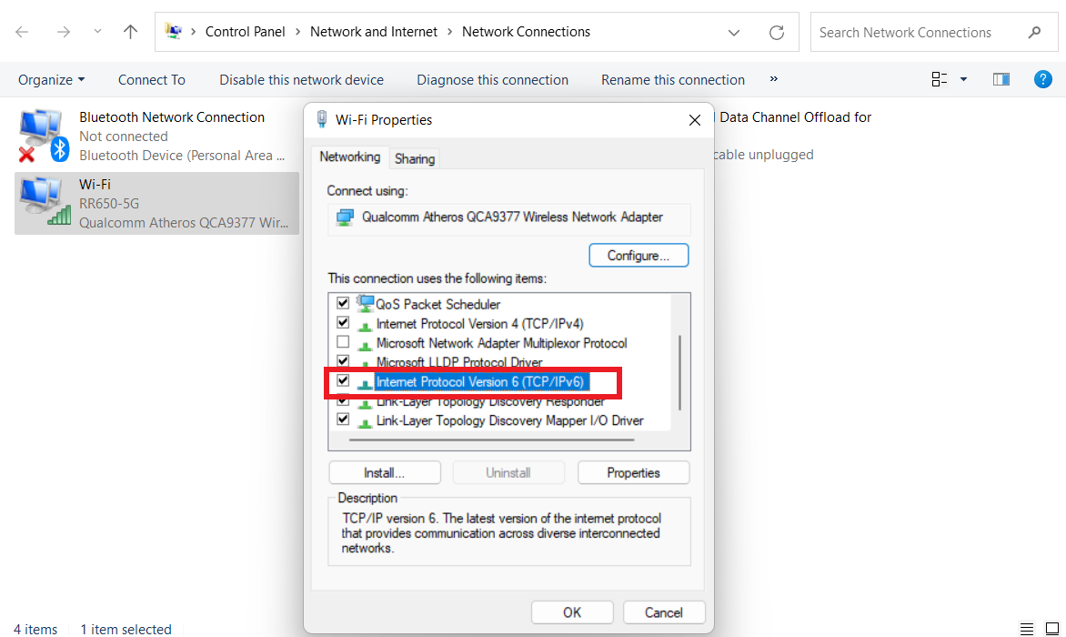This screenshot has height=637, width=1066.
Task: Click the Preview pane icon on toolbar
Action: [1001, 79]
